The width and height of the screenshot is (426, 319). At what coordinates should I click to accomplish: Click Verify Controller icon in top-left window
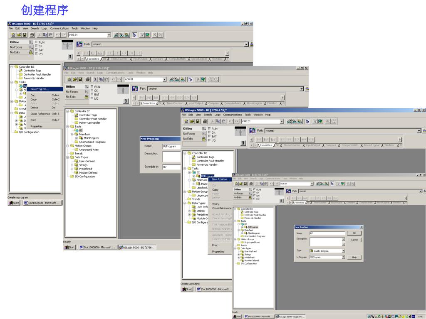(x=148, y=35)
